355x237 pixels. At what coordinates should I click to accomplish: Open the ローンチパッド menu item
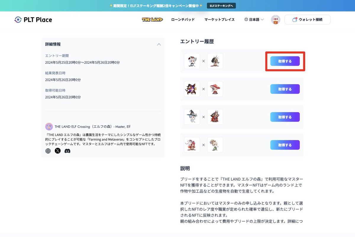(183, 20)
